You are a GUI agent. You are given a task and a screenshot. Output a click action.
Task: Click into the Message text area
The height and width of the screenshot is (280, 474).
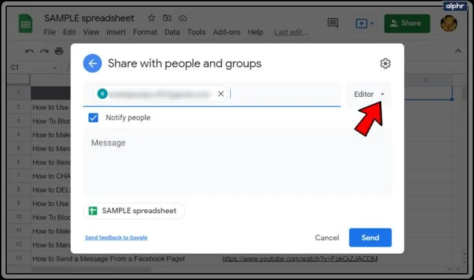[x=237, y=161]
